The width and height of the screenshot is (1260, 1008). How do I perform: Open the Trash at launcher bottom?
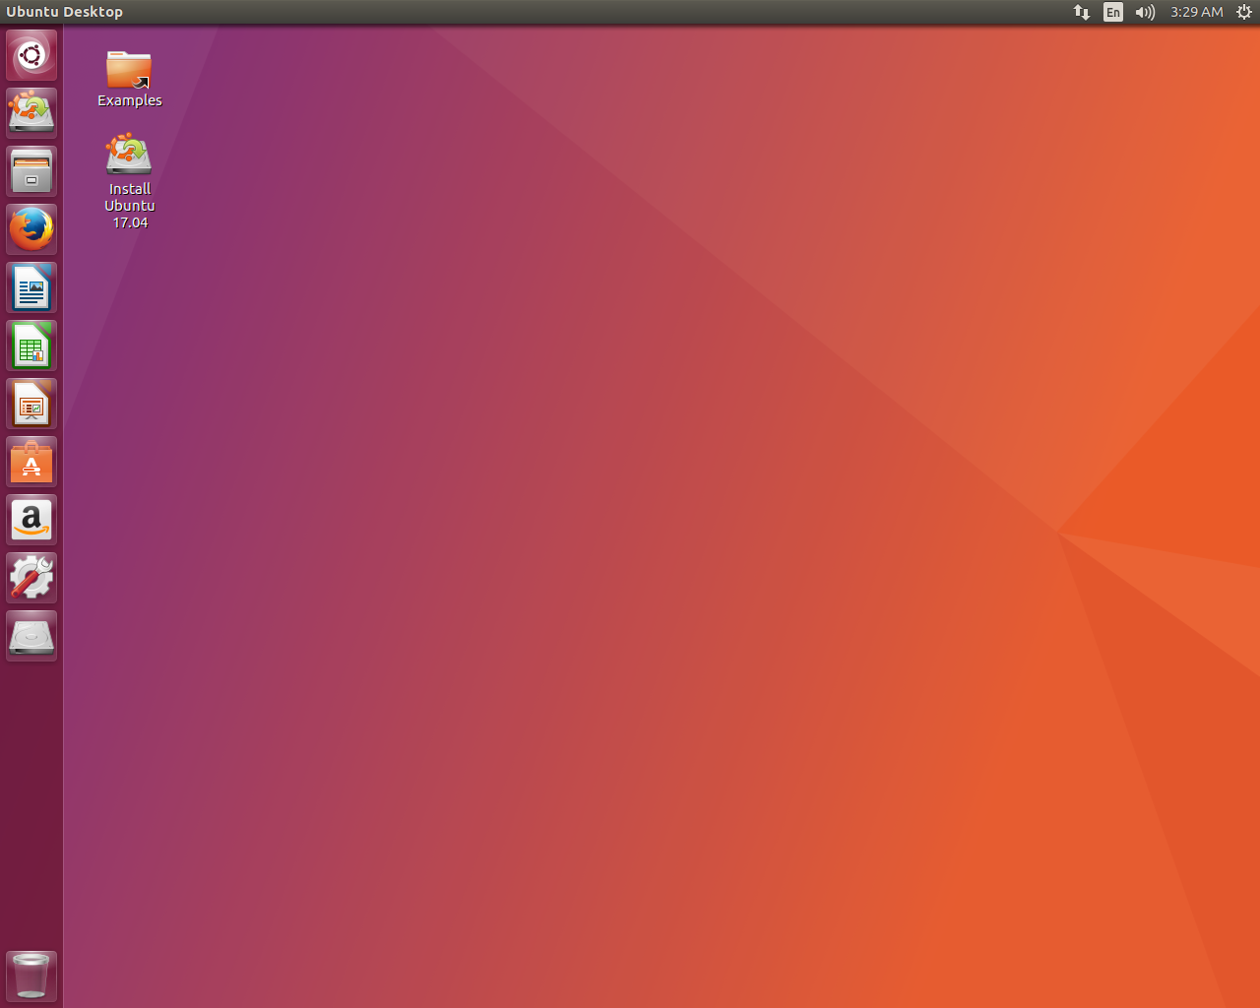[31, 975]
